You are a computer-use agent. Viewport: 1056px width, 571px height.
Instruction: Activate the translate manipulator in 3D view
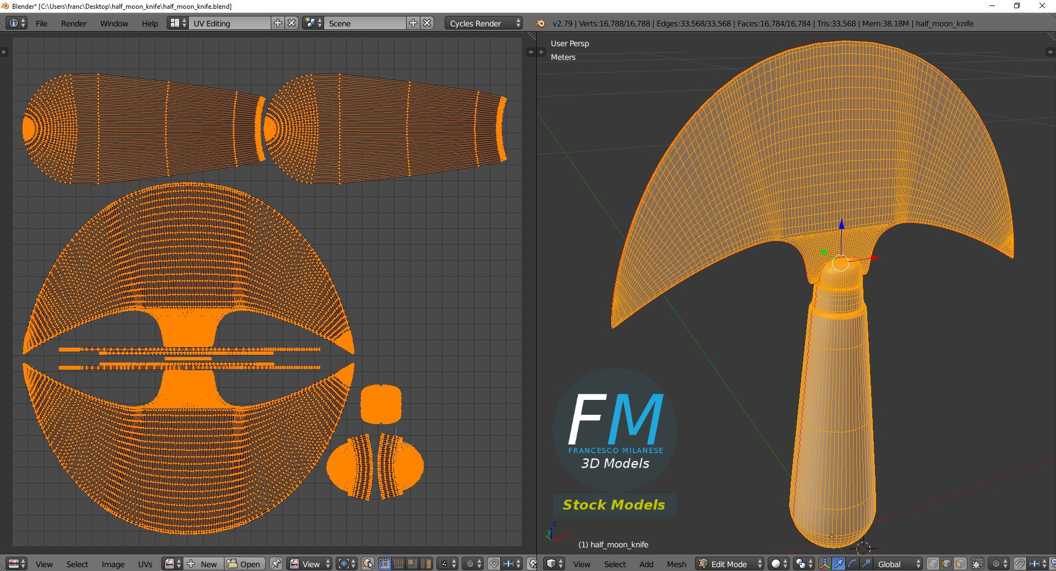point(838,564)
